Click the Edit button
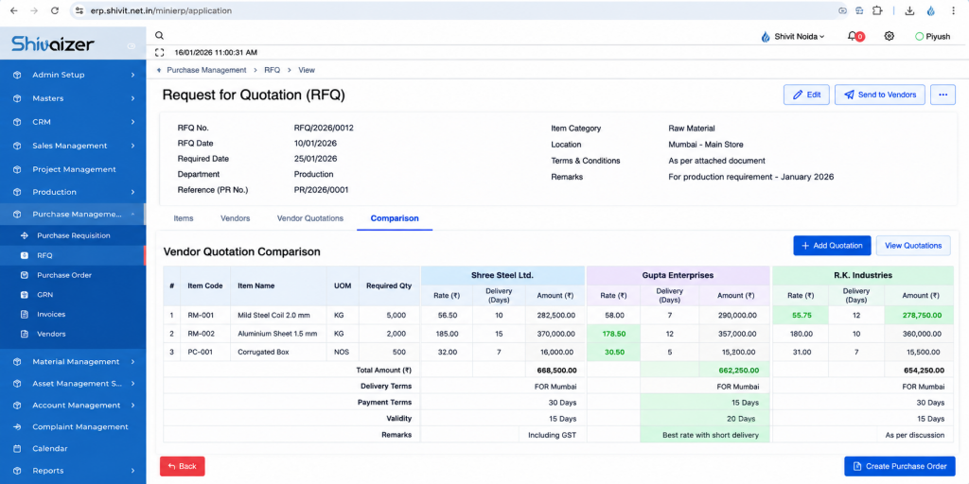The width and height of the screenshot is (969, 484). pos(806,95)
